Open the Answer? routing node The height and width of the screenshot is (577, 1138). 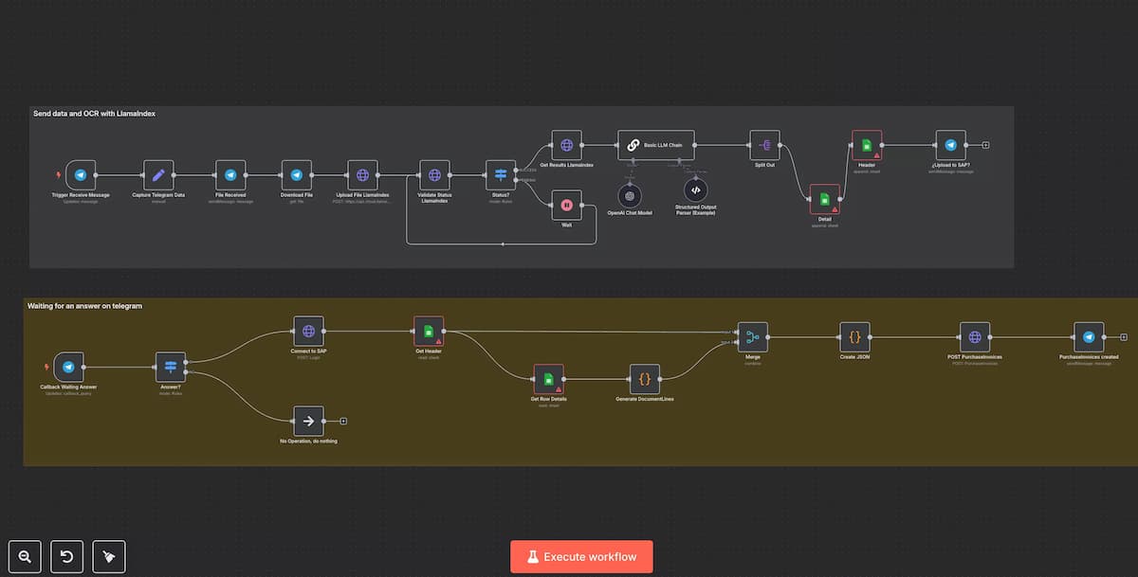[x=169, y=365]
